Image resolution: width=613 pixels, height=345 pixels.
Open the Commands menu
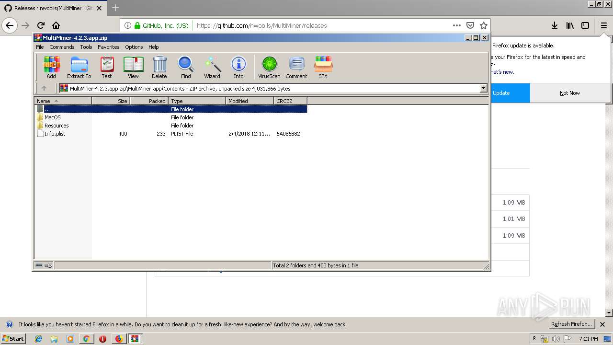coord(62,47)
